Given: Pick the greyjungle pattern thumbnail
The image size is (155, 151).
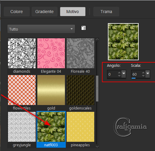Looking at the screenshot, I should click(22, 127).
